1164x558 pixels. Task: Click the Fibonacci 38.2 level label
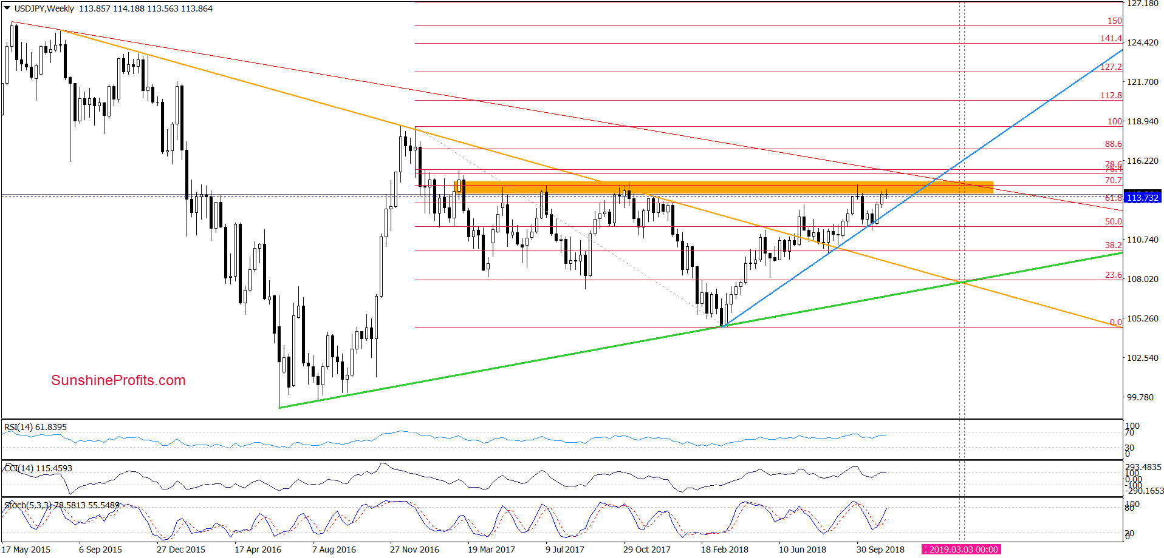pos(1113,245)
